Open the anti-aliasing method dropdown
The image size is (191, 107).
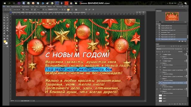coord(53,10)
